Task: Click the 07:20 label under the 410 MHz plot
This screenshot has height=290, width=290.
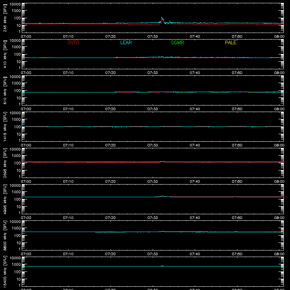Action: point(111,73)
